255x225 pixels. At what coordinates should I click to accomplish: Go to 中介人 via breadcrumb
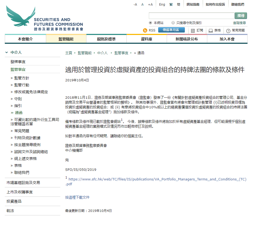(x=102, y=53)
